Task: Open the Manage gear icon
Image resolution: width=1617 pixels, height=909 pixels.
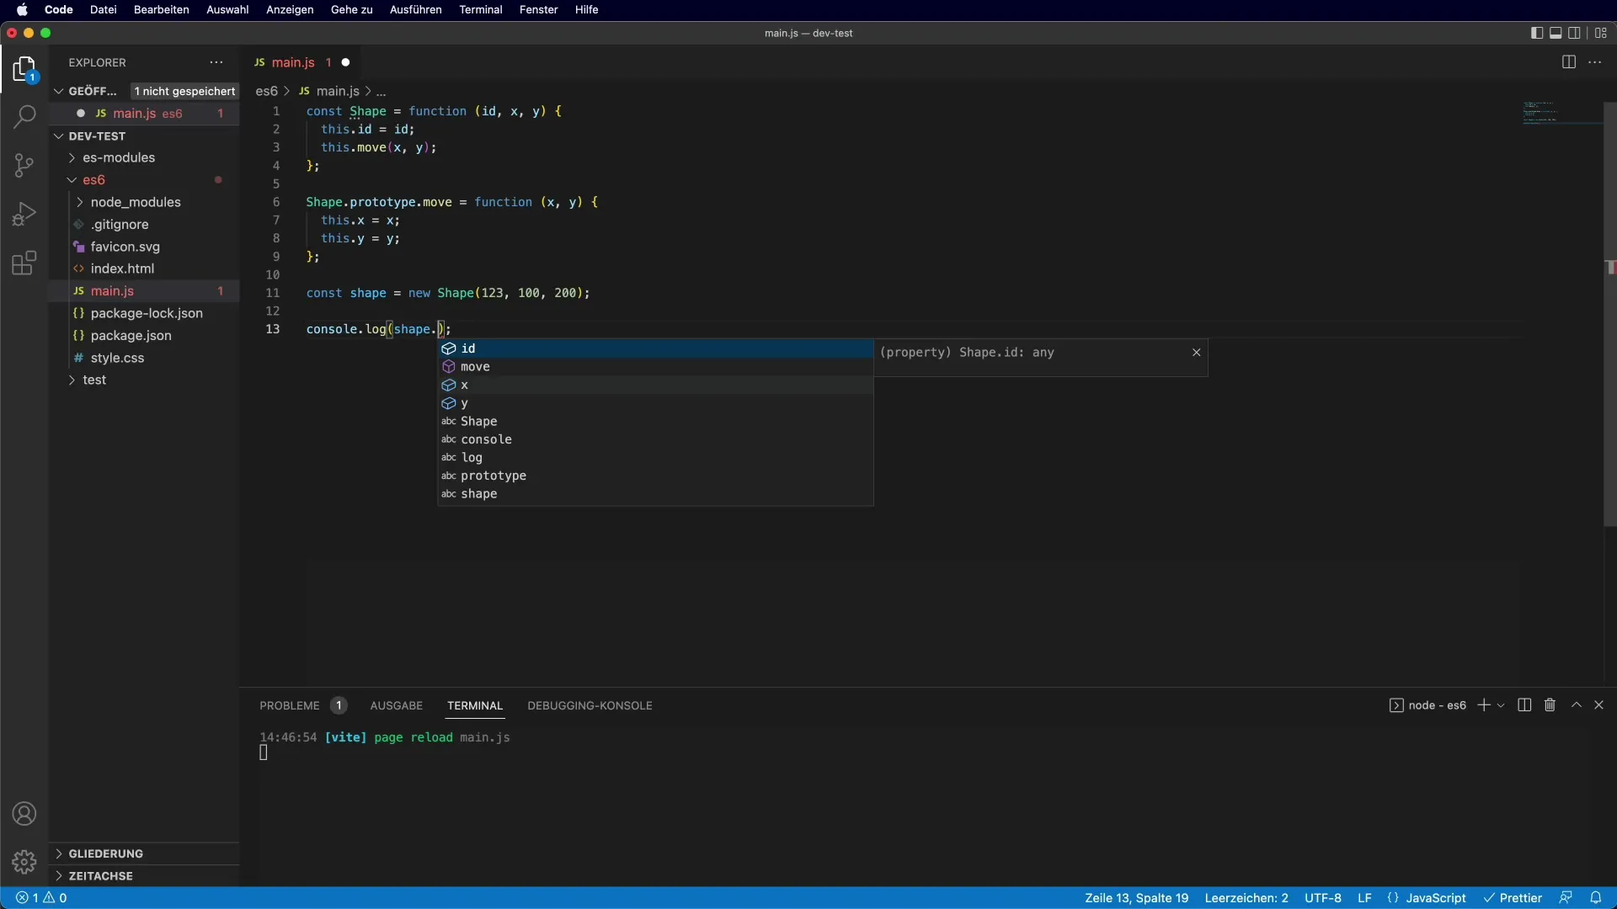Action: point(24,862)
